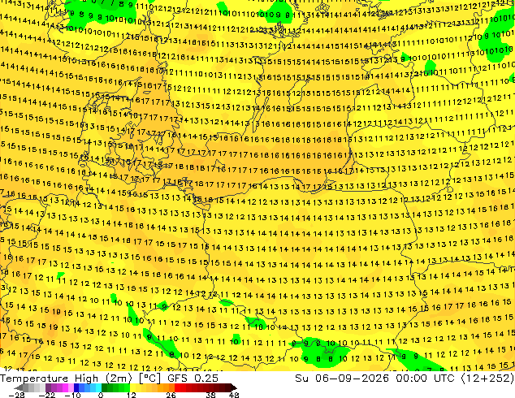Image resolution: width=515 pixels, height=398 pixels.
Task: Click the gray segment of the color scale
Action: [x=34, y=387]
